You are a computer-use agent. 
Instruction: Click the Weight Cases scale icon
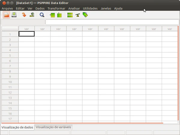tap(78, 15)
